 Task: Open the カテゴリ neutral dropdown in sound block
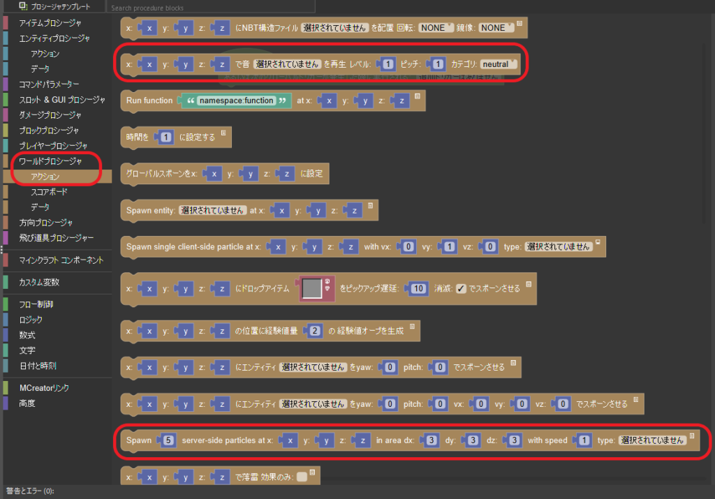pos(499,64)
